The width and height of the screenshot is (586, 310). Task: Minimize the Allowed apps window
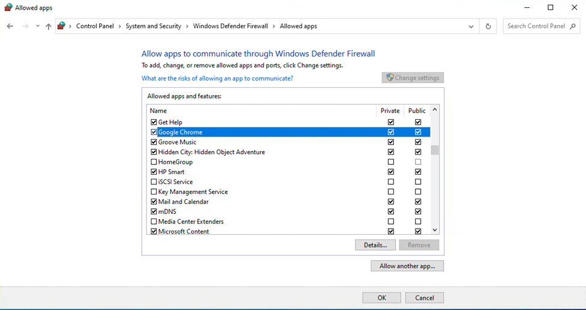pyautogui.click(x=526, y=7)
